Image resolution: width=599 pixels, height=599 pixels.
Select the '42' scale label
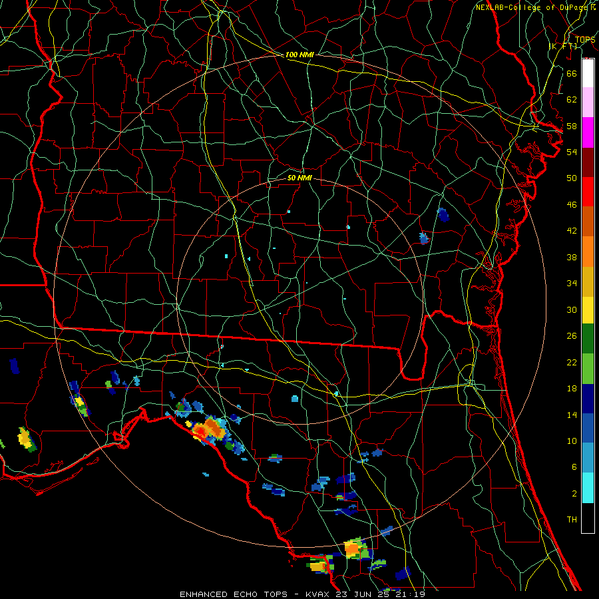(x=572, y=231)
